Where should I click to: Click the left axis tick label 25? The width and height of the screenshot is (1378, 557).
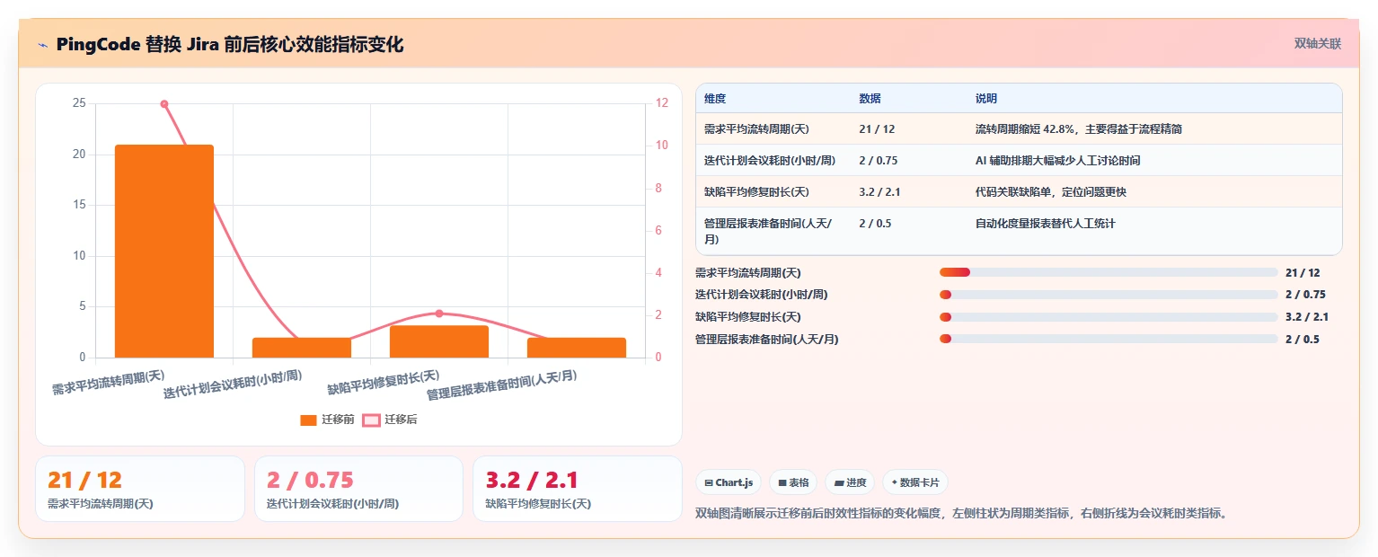79,103
